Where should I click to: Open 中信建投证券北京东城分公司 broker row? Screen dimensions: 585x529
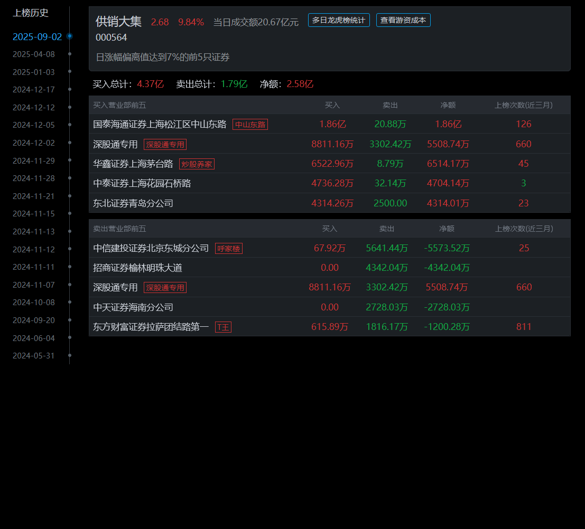pyautogui.click(x=329, y=248)
